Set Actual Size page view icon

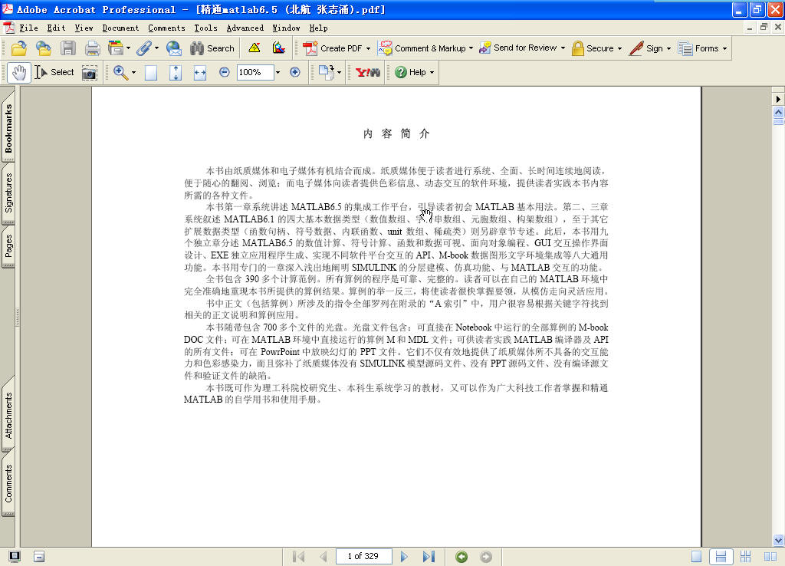pyautogui.click(x=151, y=73)
